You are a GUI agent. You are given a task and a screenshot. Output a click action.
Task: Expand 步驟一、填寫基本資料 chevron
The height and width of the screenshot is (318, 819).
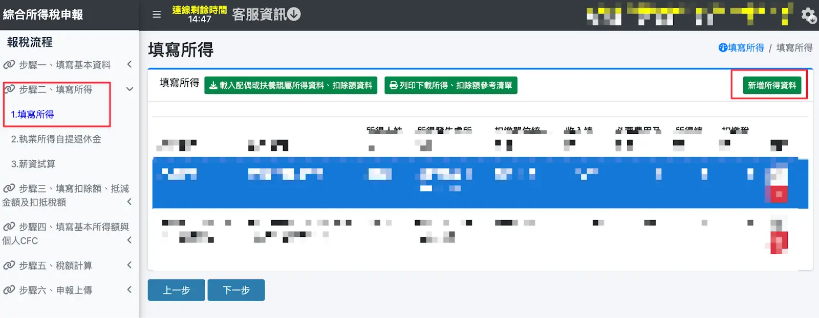tap(130, 64)
